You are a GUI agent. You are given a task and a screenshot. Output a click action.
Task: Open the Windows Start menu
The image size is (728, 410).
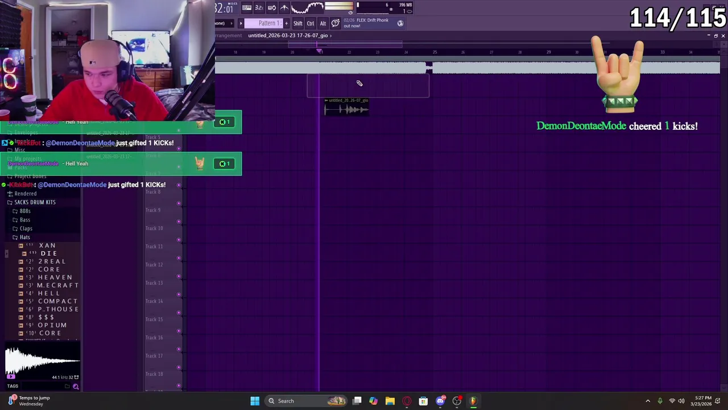[255, 401]
